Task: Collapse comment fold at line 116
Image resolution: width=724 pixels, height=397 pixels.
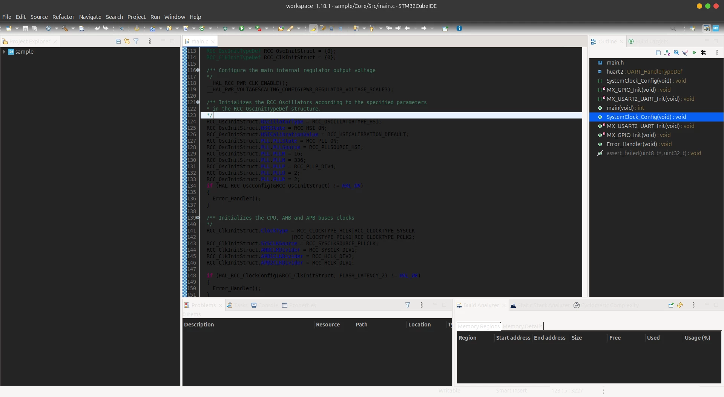Action: click(198, 70)
